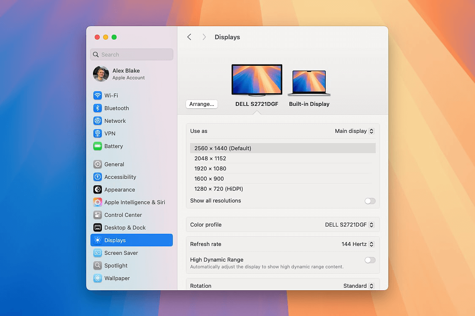Click the Search field
Image resolution: width=475 pixels, height=316 pixels.
click(x=131, y=54)
